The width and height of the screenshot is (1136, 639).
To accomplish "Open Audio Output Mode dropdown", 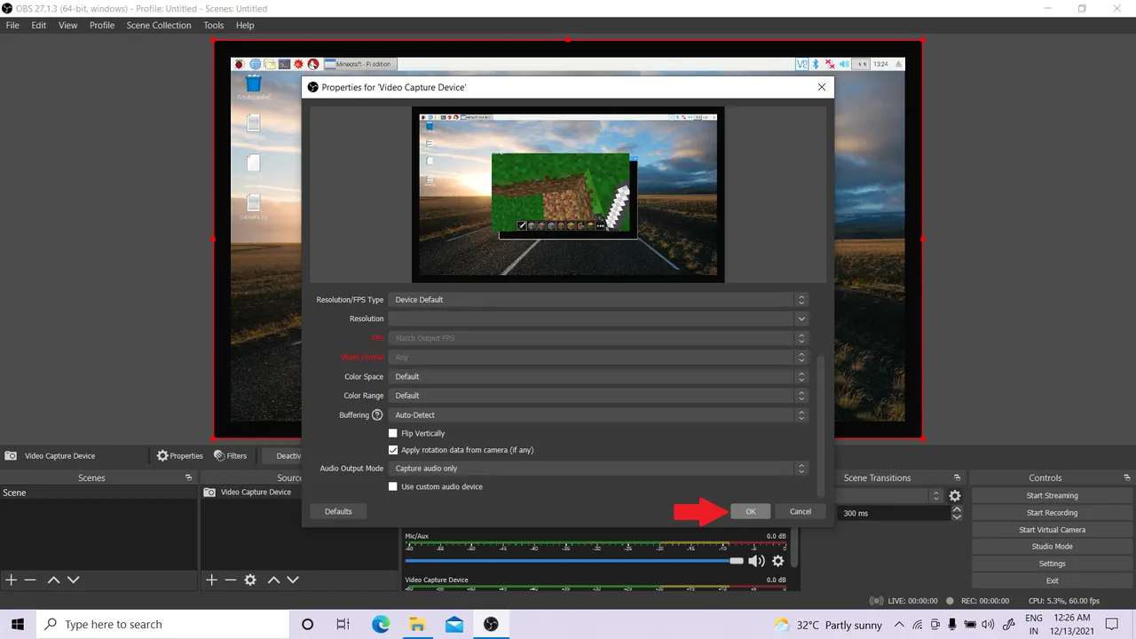I will tap(598, 468).
